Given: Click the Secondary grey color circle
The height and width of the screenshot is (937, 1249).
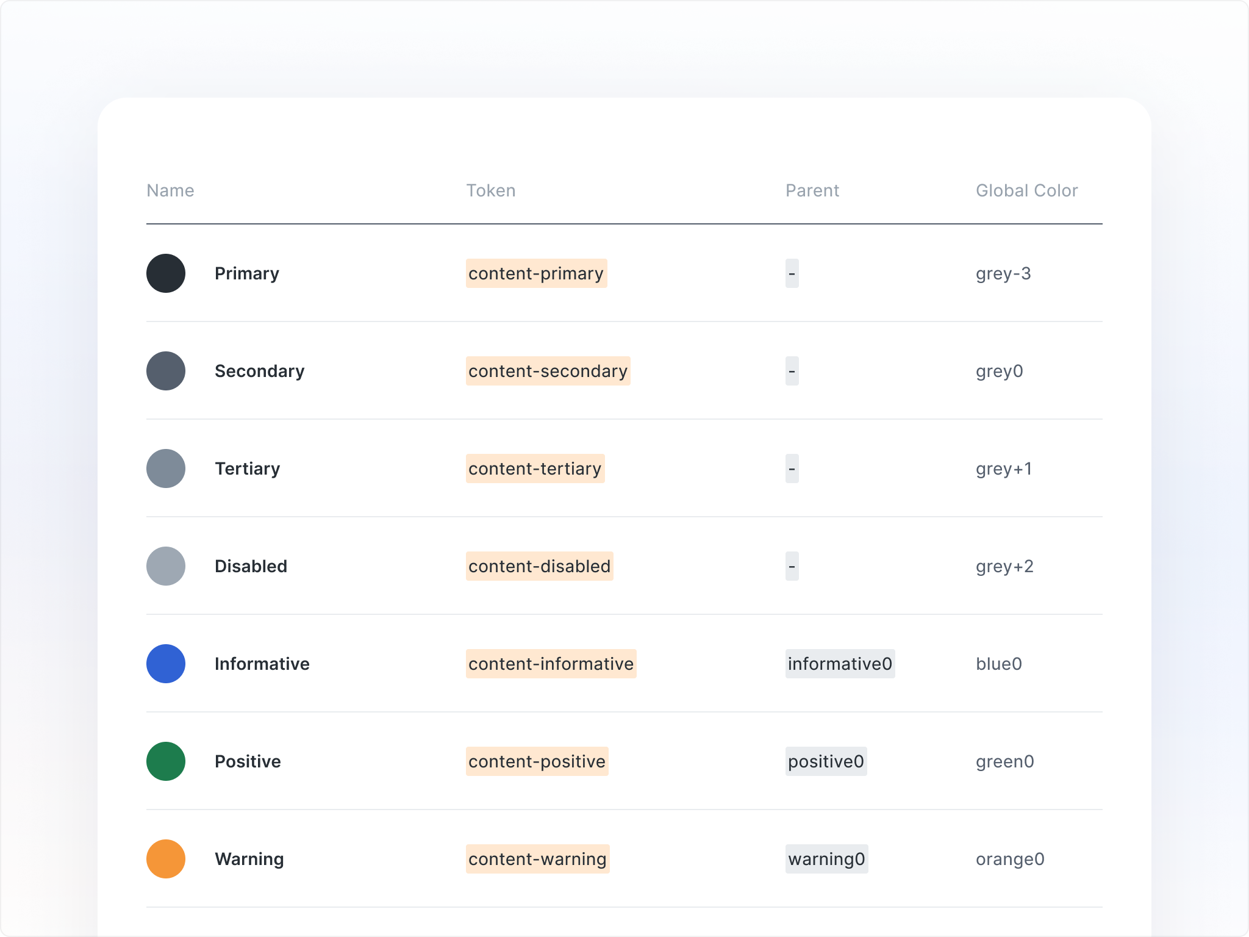Looking at the screenshot, I should click(x=166, y=371).
